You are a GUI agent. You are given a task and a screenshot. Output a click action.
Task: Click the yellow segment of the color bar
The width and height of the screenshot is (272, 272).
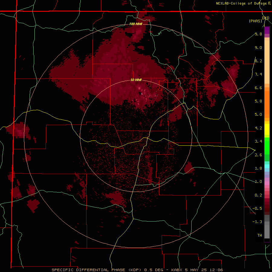click(x=267, y=129)
